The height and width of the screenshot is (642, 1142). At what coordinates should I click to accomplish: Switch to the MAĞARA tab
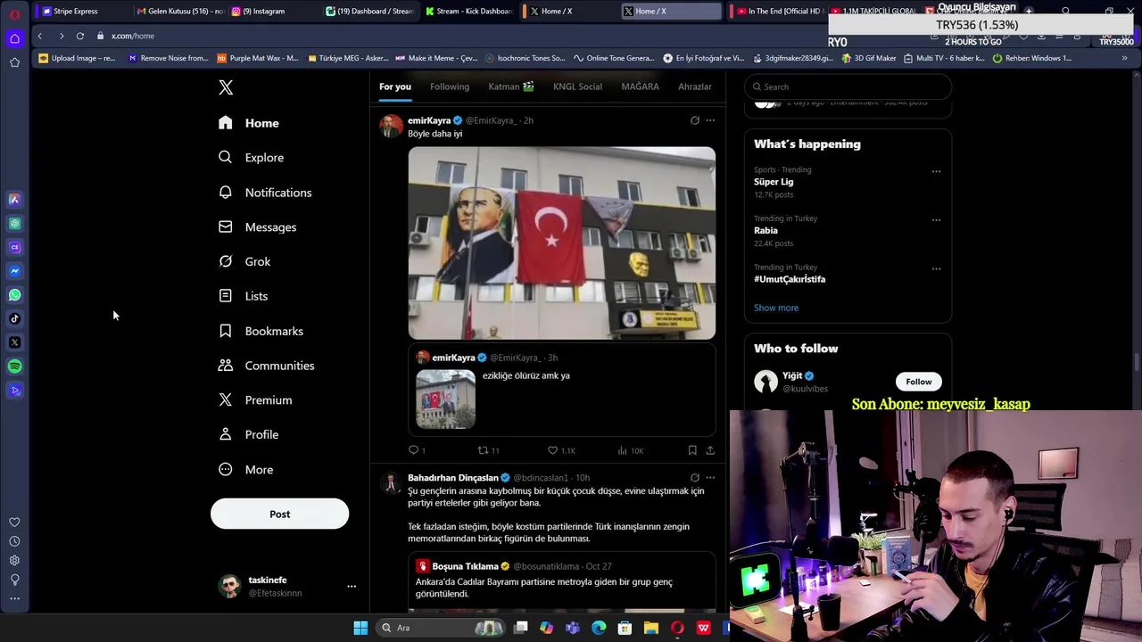coord(640,86)
